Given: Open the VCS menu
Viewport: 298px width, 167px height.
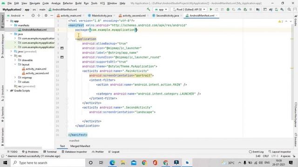Looking at the screenshot, I should click(102, 3).
